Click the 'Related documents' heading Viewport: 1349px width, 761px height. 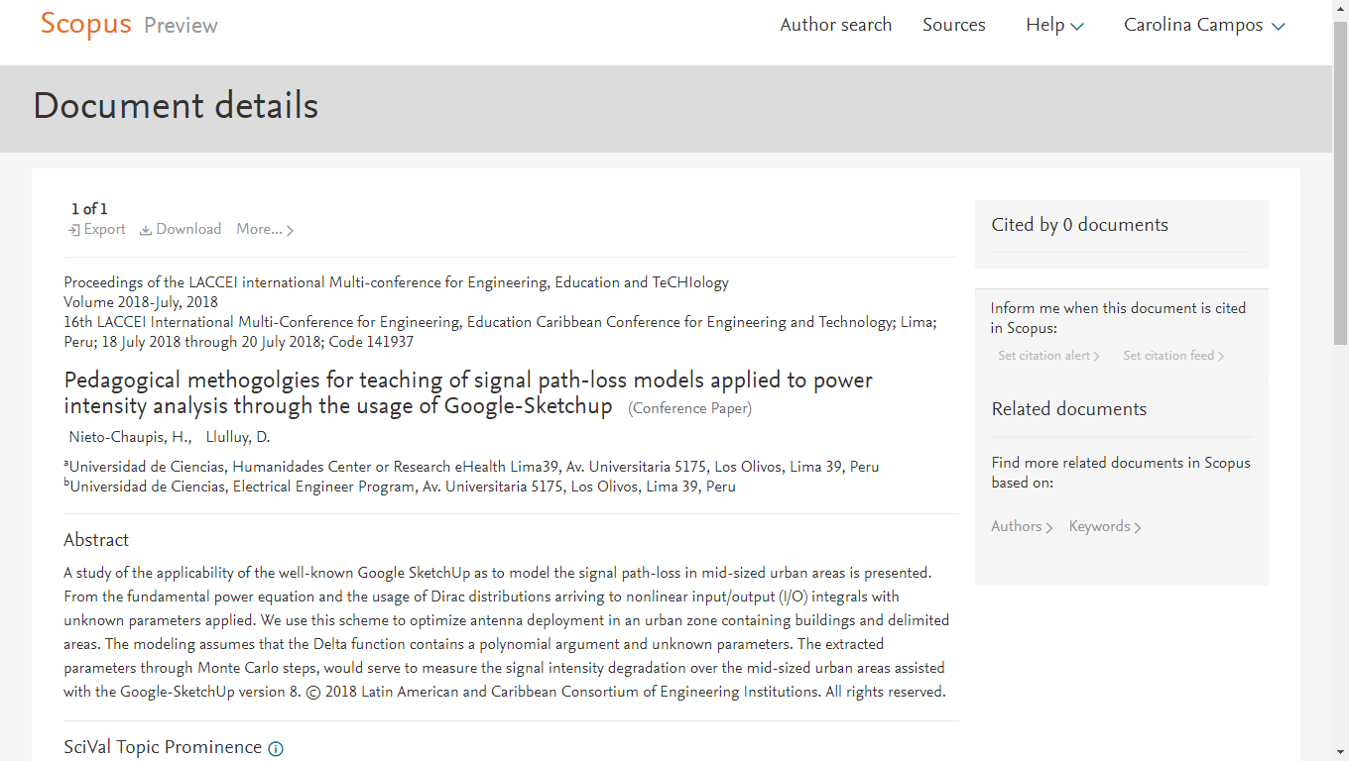click(x=1068, y=409)
